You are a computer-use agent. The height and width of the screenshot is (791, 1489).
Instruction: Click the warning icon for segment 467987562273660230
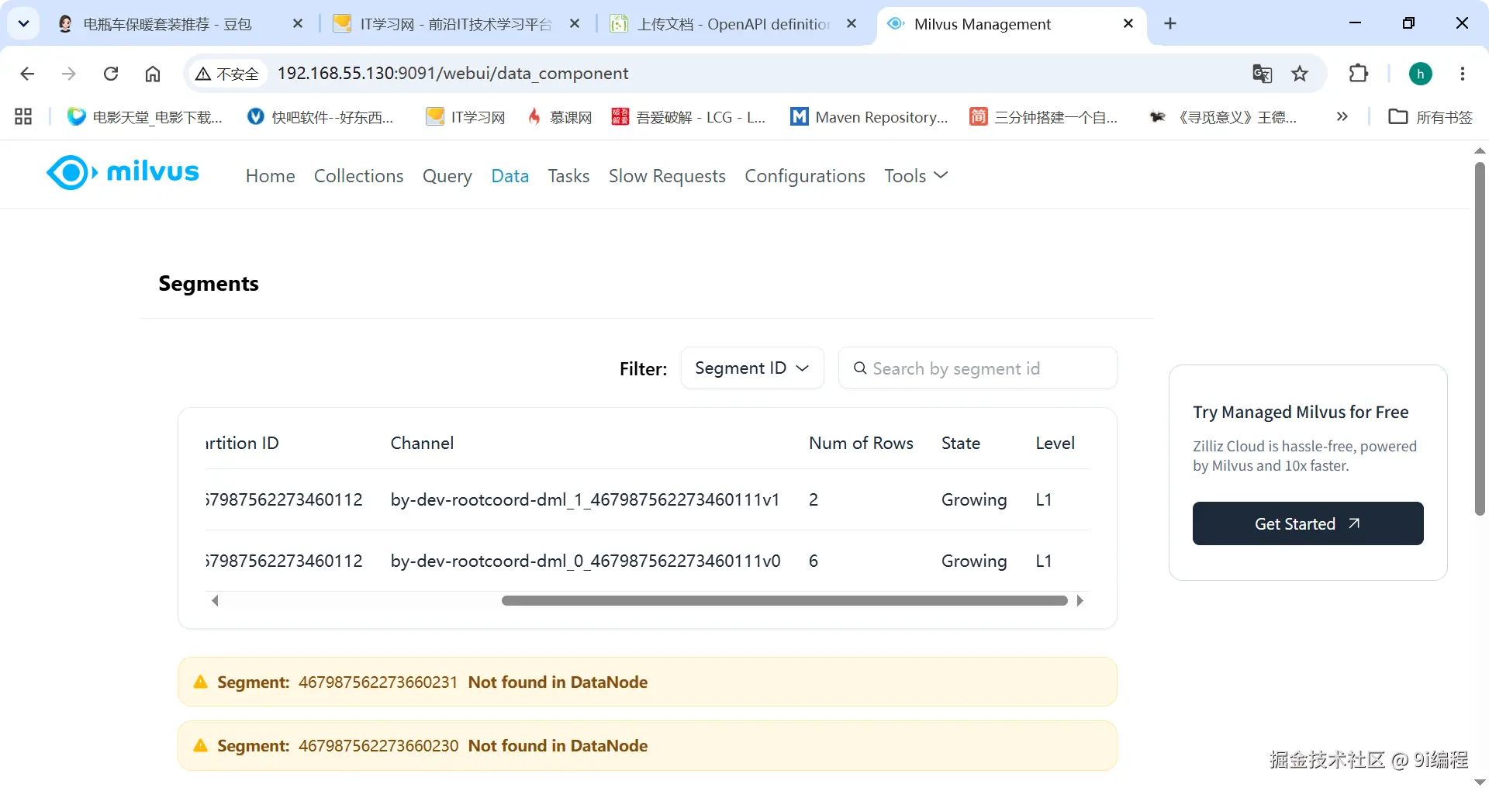pos(200,745)
